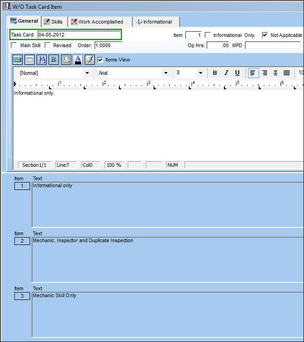This screenshot has height=342, width=304.
Task: Click the Col0 status bar entry
Action: [x=90, y=165]
